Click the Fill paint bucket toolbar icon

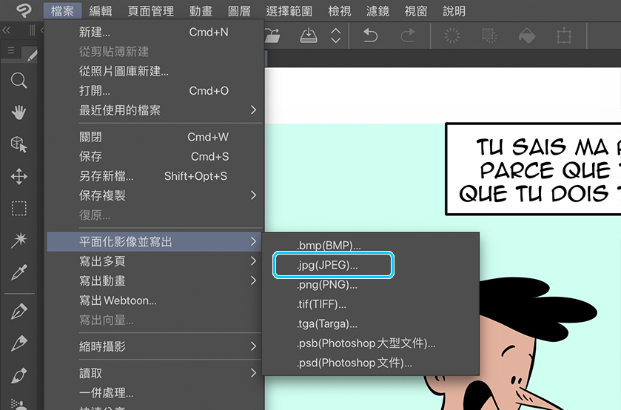526,36
